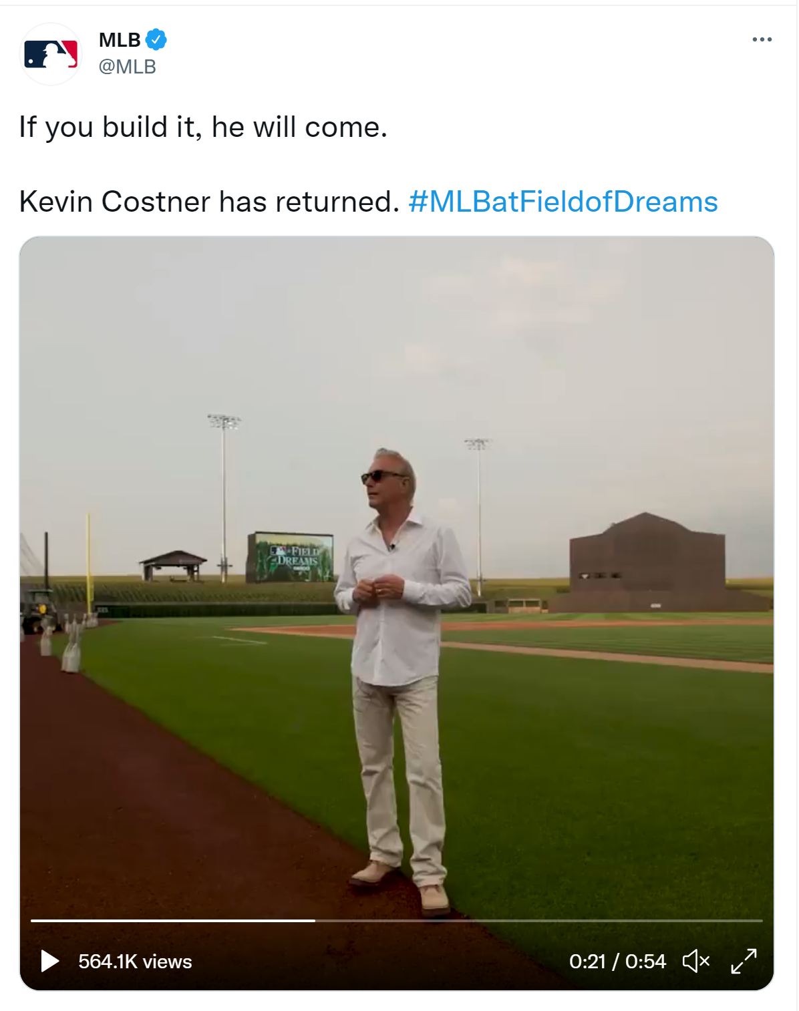Click the blue verified badge
The height and width of the screenshot is (1011, 799).
(156, 40)
